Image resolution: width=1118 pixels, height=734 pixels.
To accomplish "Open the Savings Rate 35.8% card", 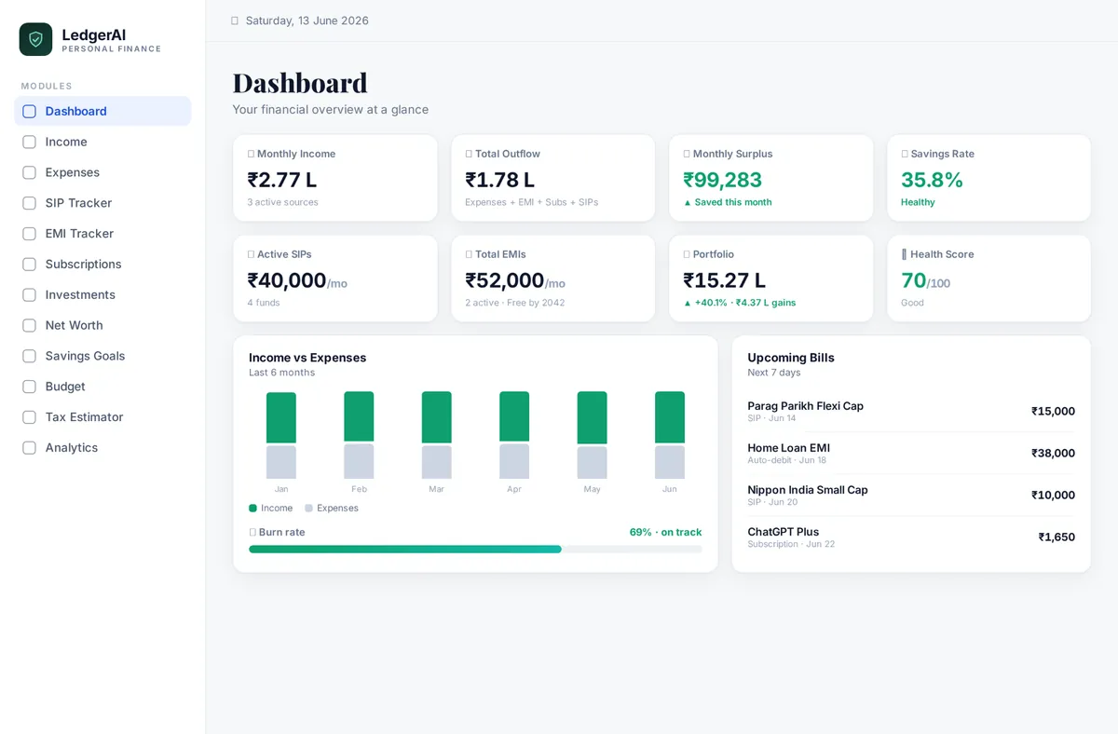I will pos(989,178).
